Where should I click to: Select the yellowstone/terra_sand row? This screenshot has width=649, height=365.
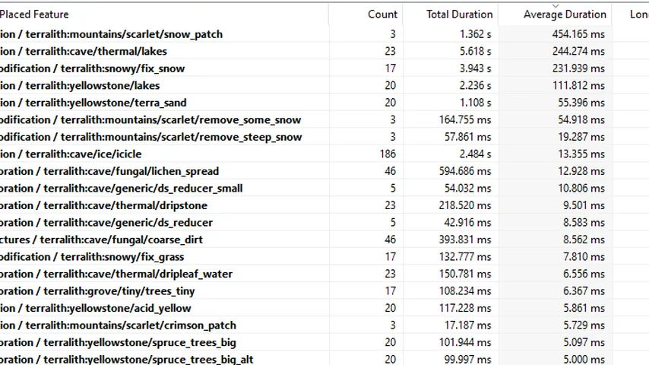point(93,103)
